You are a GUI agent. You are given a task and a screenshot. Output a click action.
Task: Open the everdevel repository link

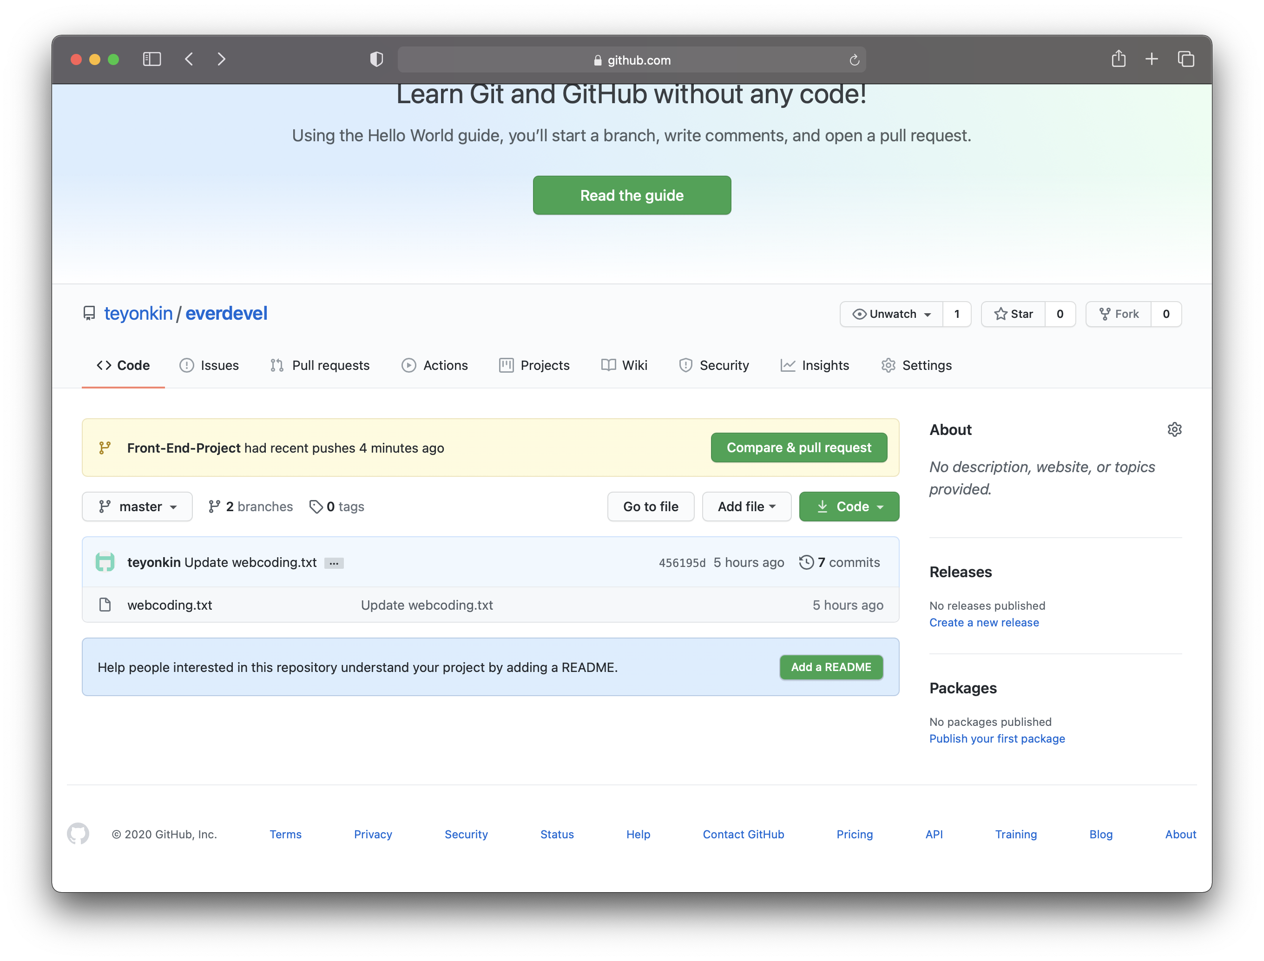click(x=226, y=313)
